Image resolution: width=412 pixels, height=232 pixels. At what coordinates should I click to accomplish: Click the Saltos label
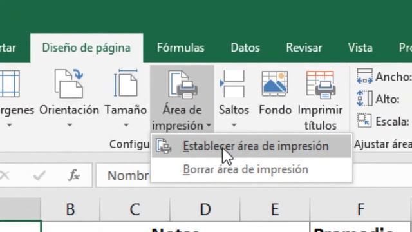coord(234,110)
